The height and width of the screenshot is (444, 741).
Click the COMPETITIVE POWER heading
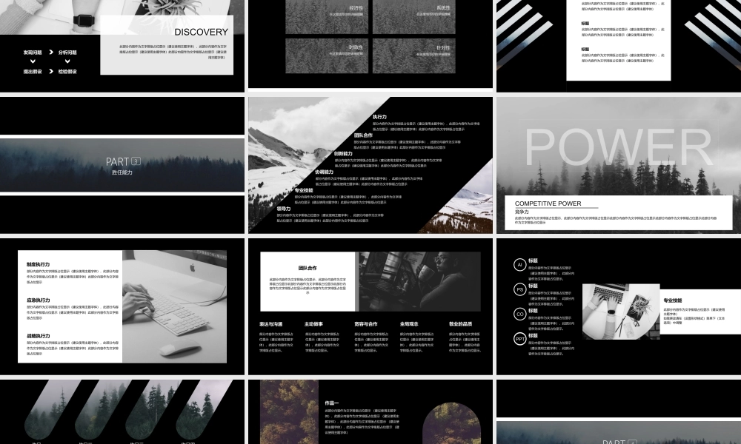click(548, 203)
